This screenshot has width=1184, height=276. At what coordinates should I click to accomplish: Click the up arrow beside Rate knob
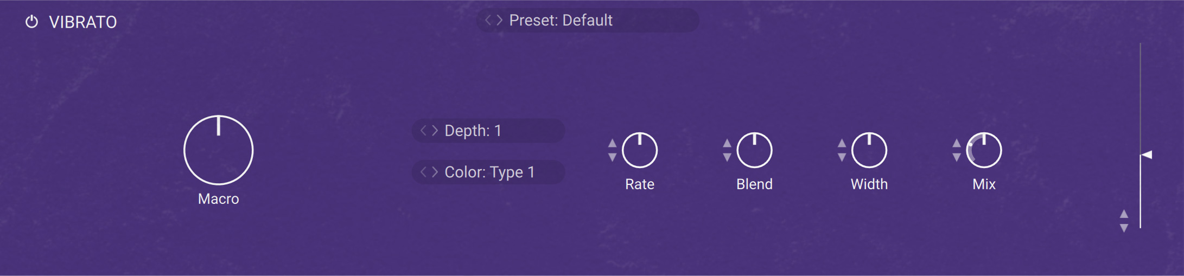coord(612,143)
